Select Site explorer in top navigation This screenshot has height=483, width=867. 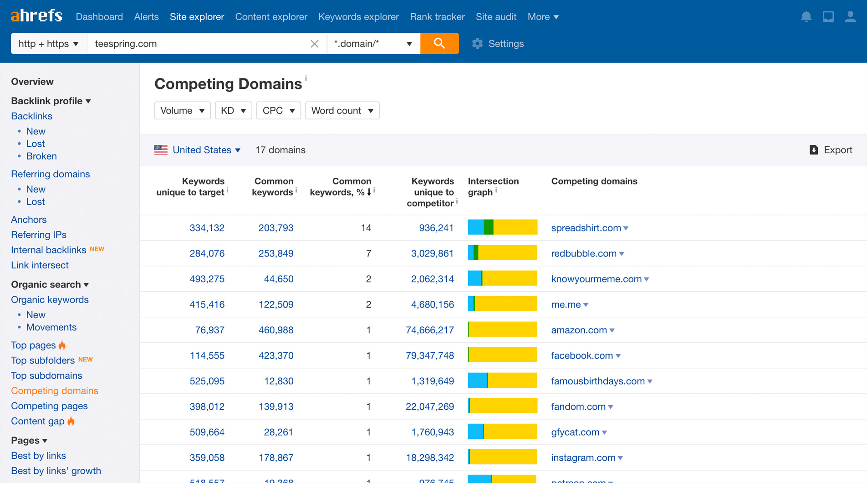coord(197,17)
